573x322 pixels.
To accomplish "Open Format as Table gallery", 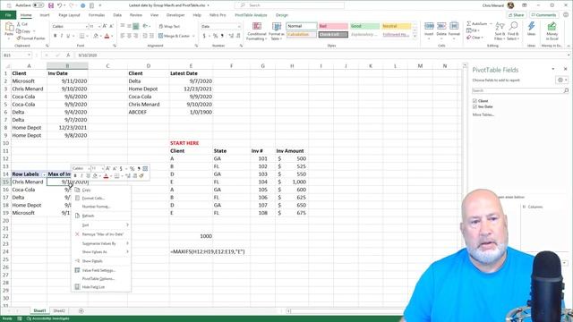I will [277, 31].
